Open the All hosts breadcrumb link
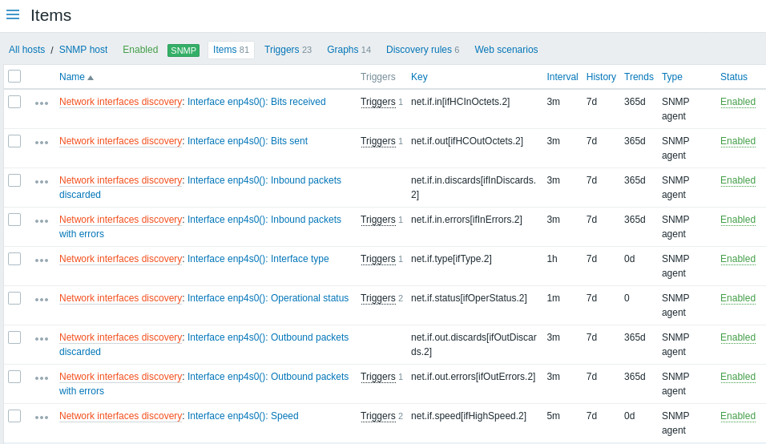 [x=27, y=50]
